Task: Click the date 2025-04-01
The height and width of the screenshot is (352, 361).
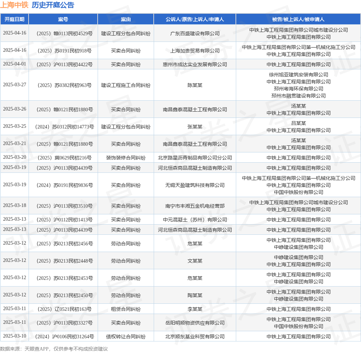Action: coord(14,64)
